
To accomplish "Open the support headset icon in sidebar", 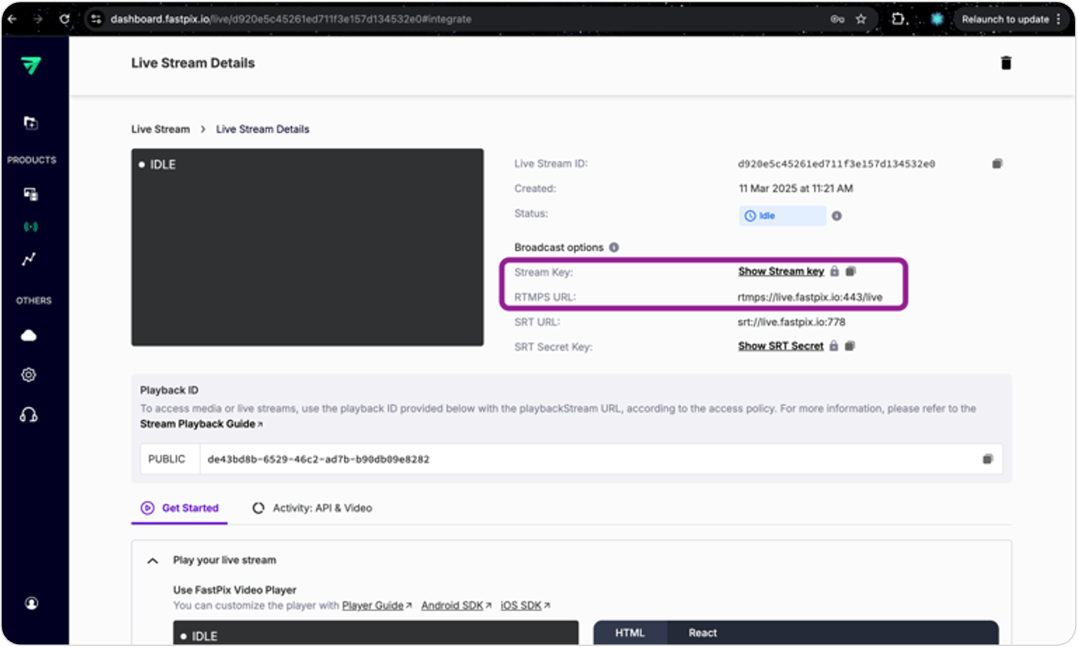I will 29,415.
